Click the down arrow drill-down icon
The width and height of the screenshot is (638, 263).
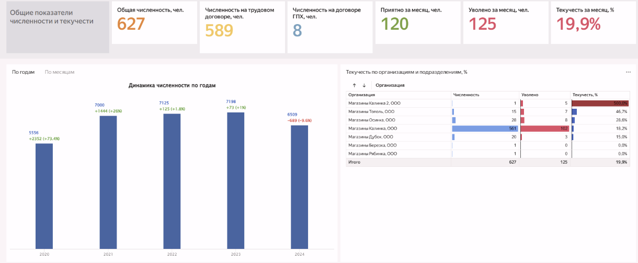click(x=364, y=85)
